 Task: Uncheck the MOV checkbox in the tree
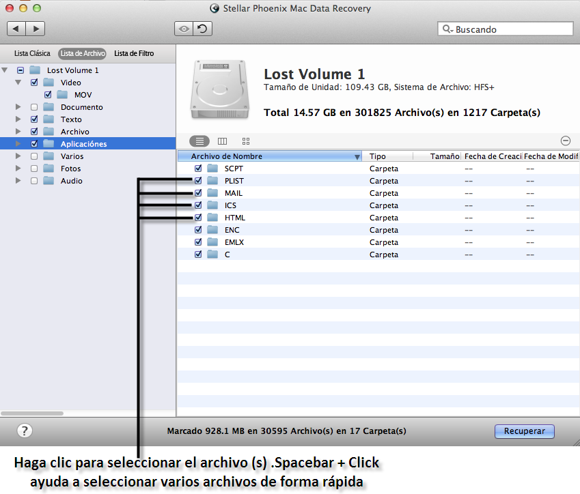click(x=48, y=95)
